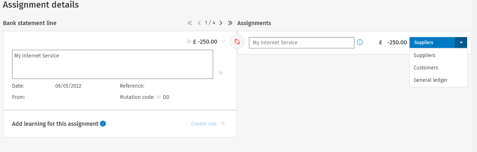Go to next statement line
This screenshot has width=477, height=152.
(221, 23)
